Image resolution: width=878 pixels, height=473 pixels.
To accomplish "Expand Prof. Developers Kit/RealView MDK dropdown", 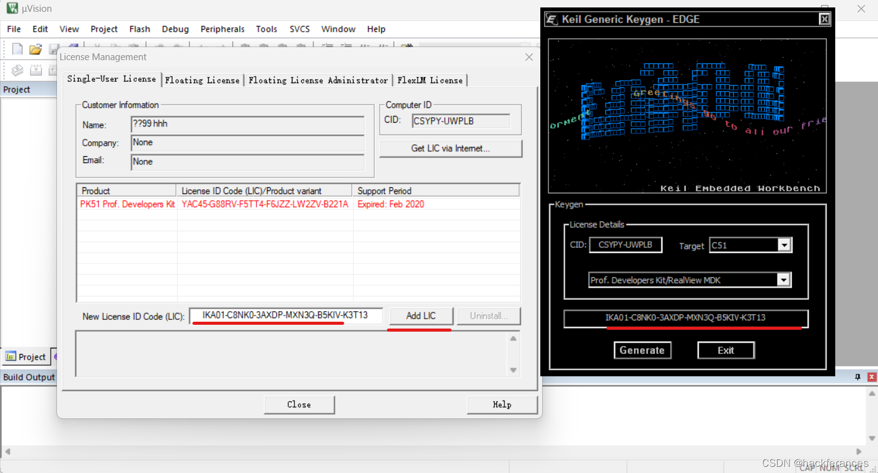I will 784,280.
